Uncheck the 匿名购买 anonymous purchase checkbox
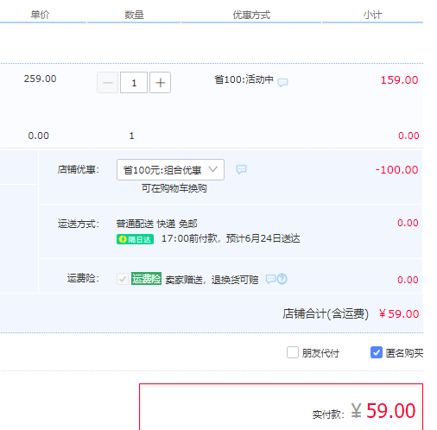This screenshot has width=437, height=430. pos(377,352)
